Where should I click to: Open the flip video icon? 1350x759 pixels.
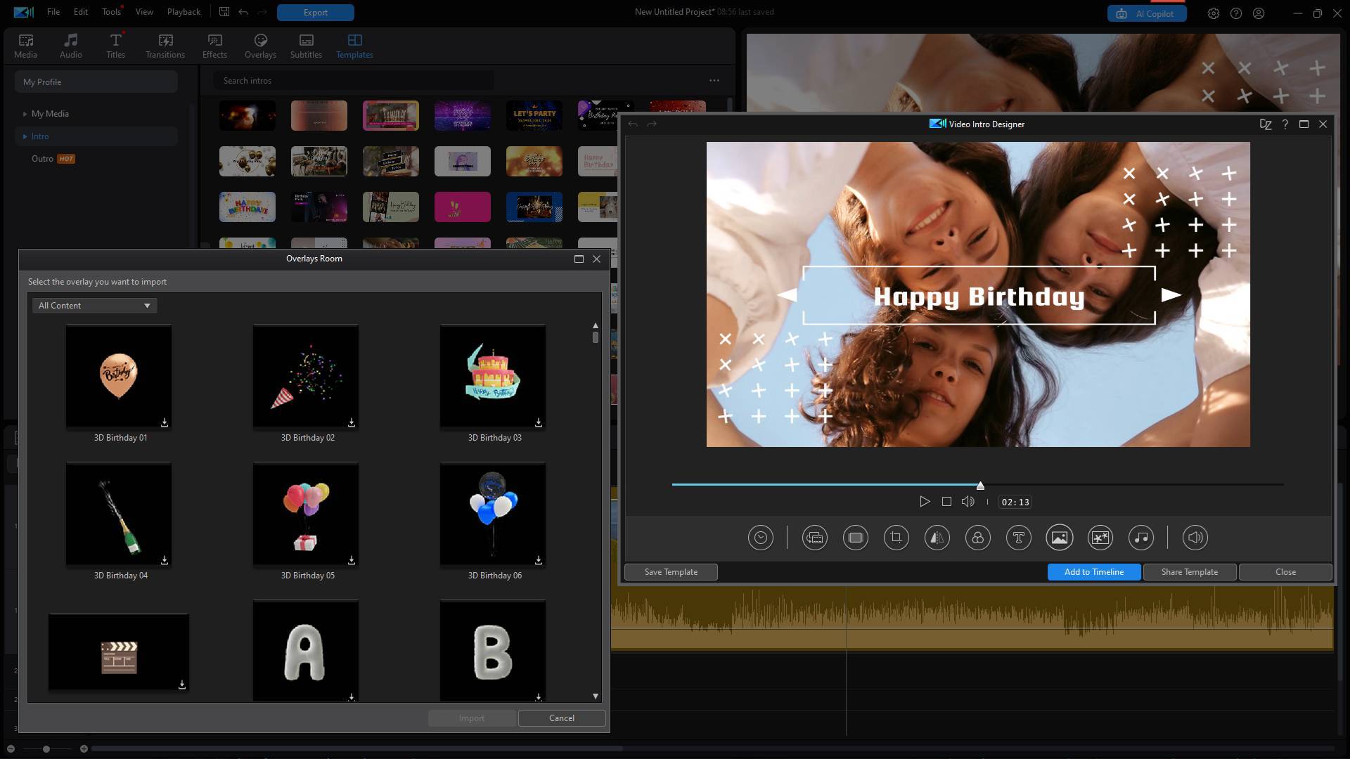click(x=937, y=538)
